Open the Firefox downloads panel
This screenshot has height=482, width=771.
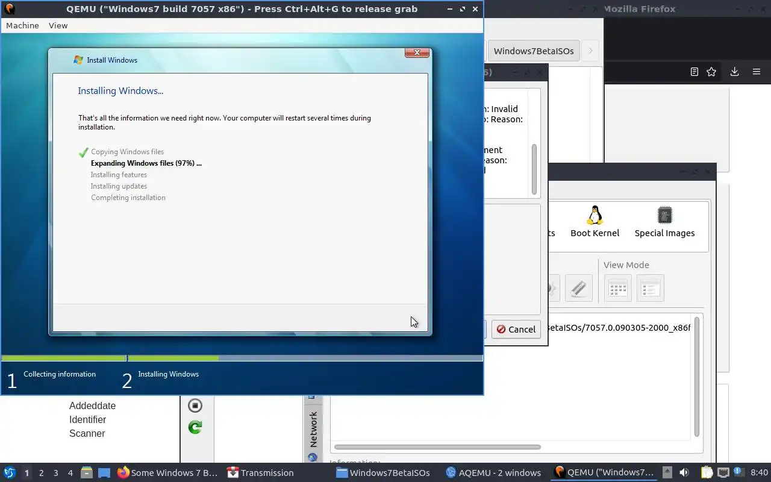click(x=734, y=72)
